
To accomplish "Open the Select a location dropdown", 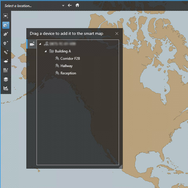I will click(63, 6).
